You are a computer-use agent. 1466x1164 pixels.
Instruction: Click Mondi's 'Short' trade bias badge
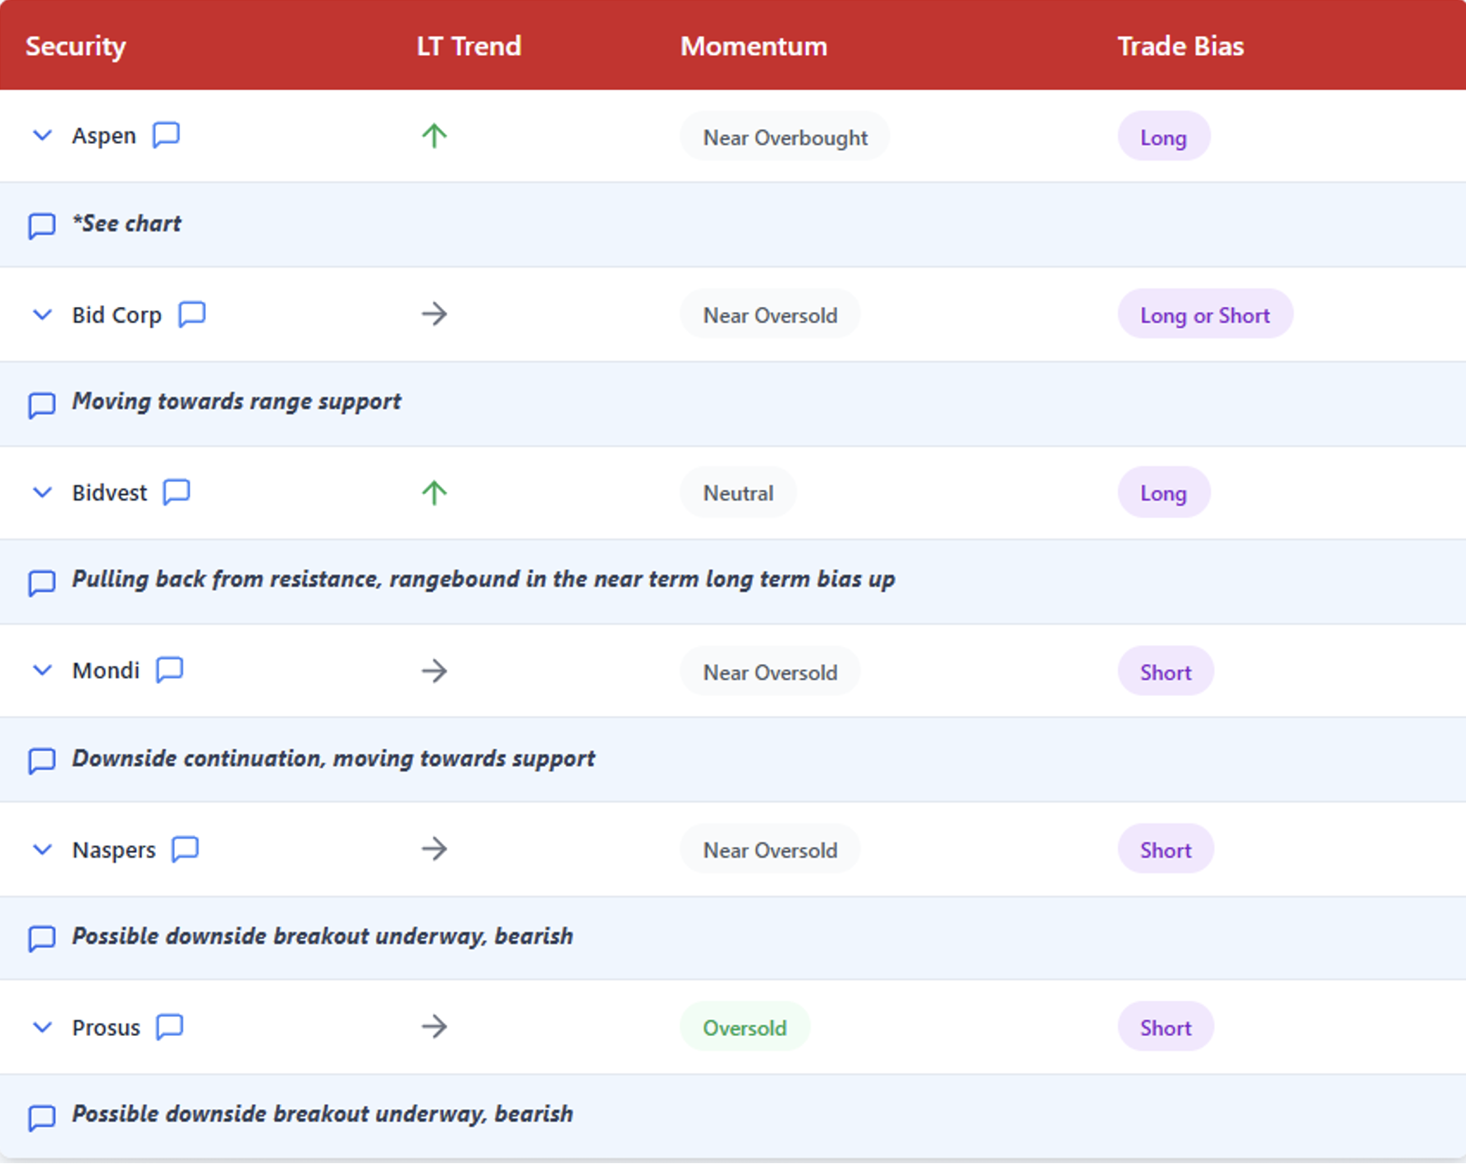click(1166, 671)
